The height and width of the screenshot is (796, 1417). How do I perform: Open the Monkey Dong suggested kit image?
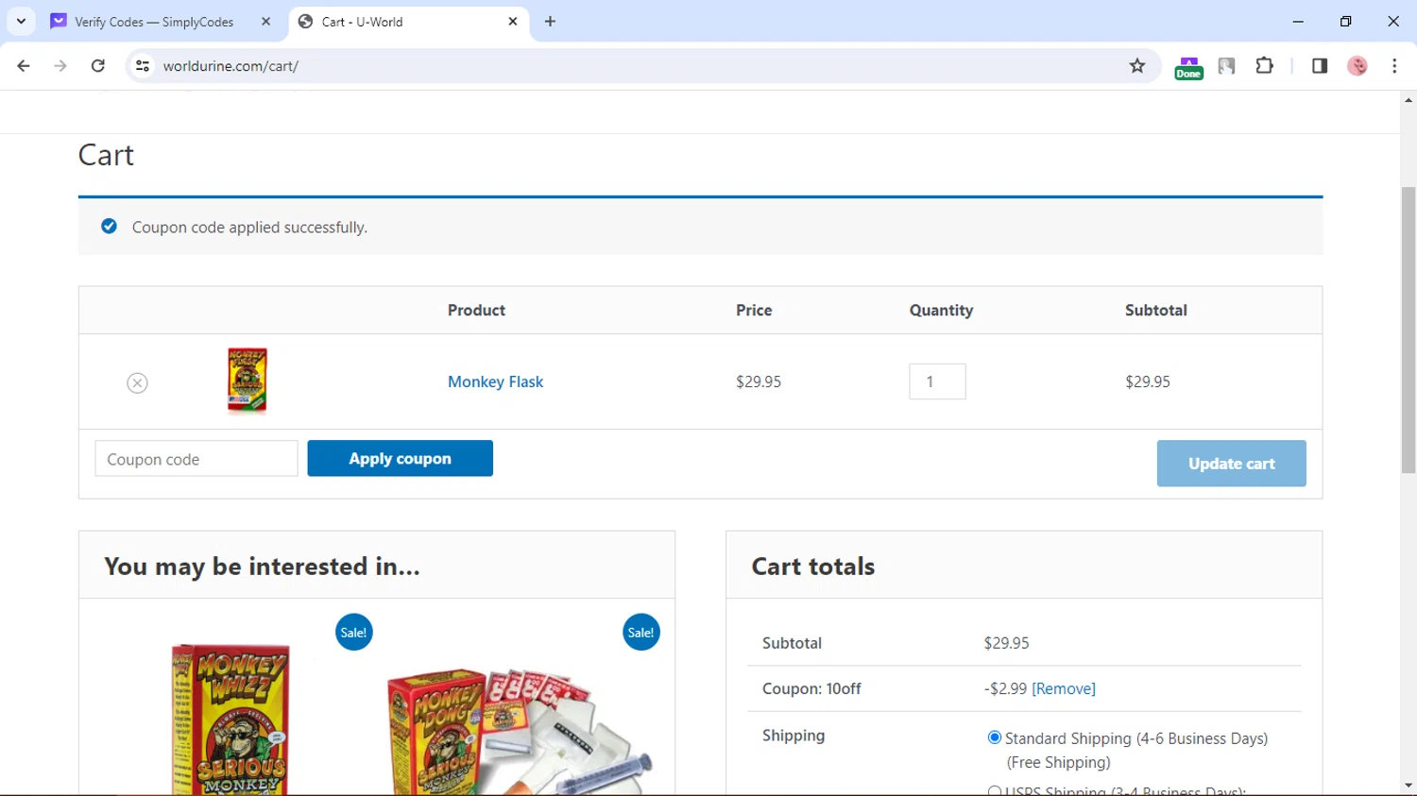[519, 730]
